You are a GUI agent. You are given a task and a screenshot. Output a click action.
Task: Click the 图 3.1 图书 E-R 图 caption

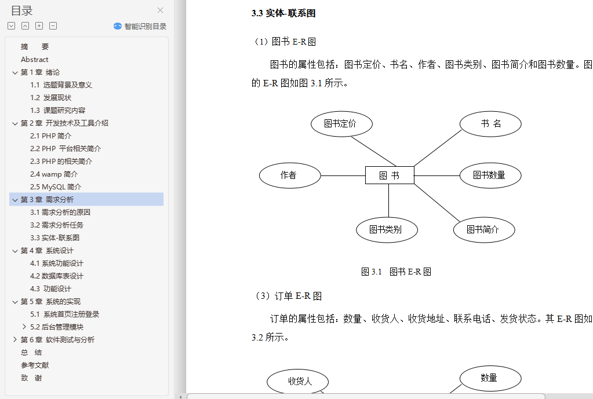(x=396, y=272)
